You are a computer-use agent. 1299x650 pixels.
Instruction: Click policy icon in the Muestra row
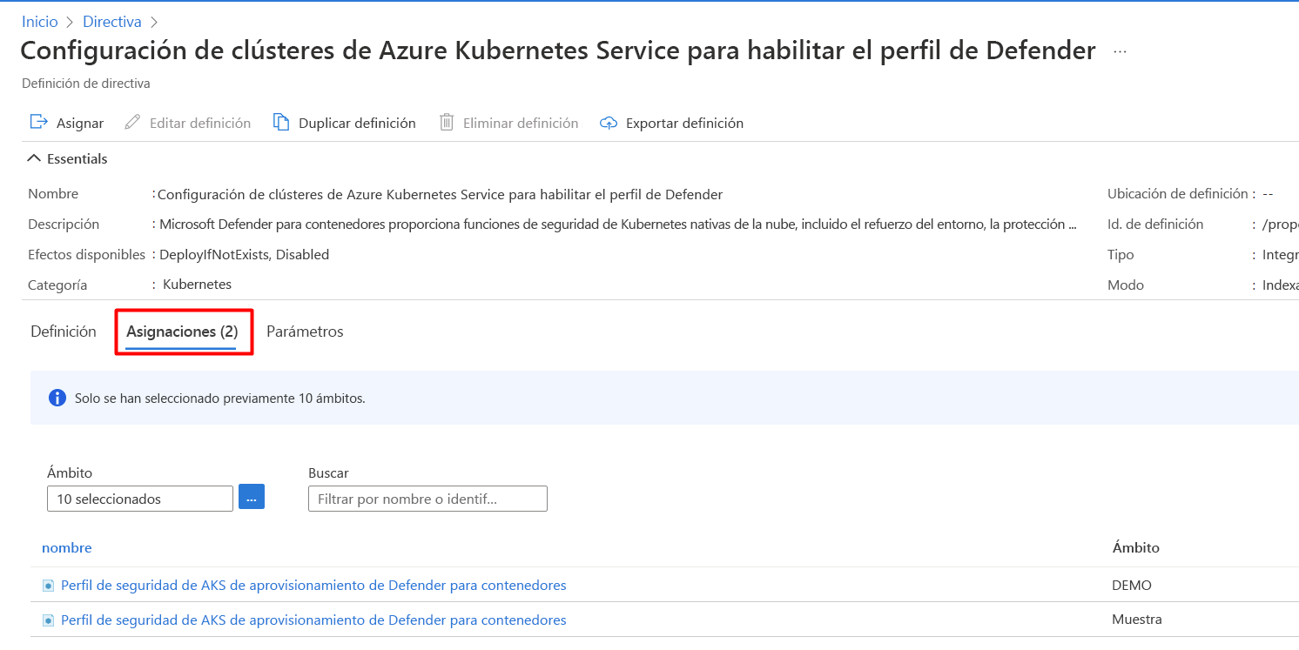tap(49, 620)
